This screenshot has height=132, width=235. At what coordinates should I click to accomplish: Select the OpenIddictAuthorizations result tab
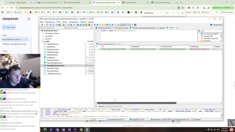pos(109,44)
